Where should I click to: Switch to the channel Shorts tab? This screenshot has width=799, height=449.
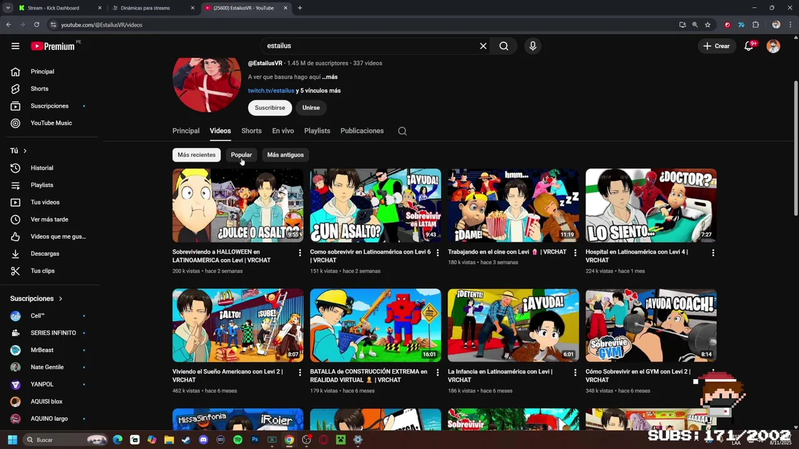(252, 131)
